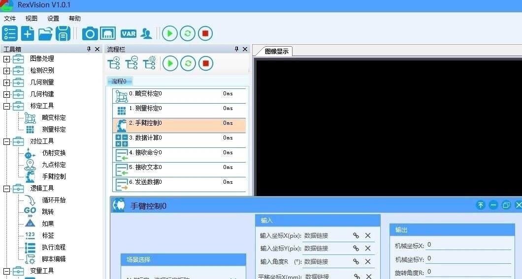This screenshot has height=279, width=522.
Task: Run the flow in 流程栏 panel
Action: 170,63
